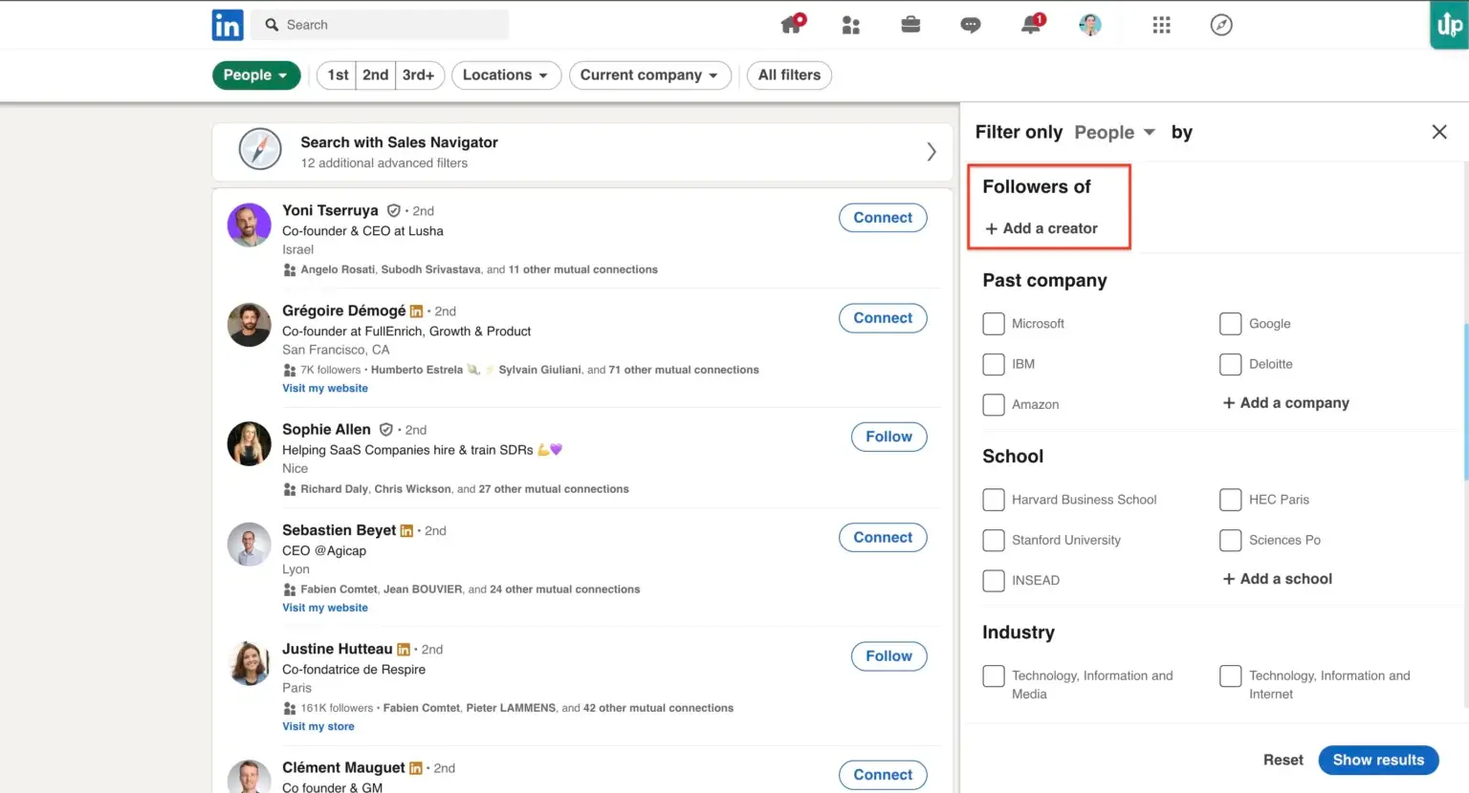
Task: Click Add a company
Action: pyautogui.click(x=1285, y=403)
